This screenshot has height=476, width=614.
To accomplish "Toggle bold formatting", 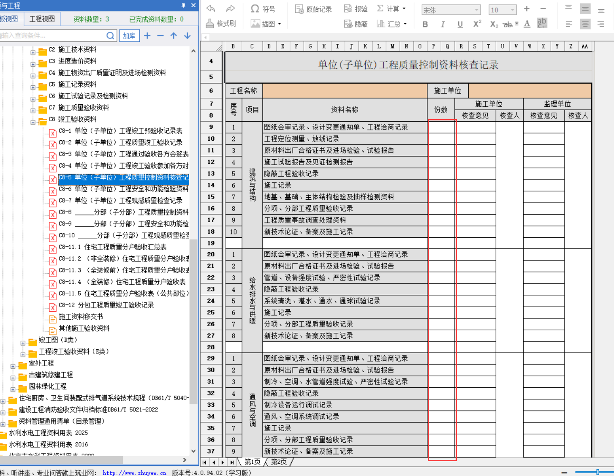I will coord(425,24).
